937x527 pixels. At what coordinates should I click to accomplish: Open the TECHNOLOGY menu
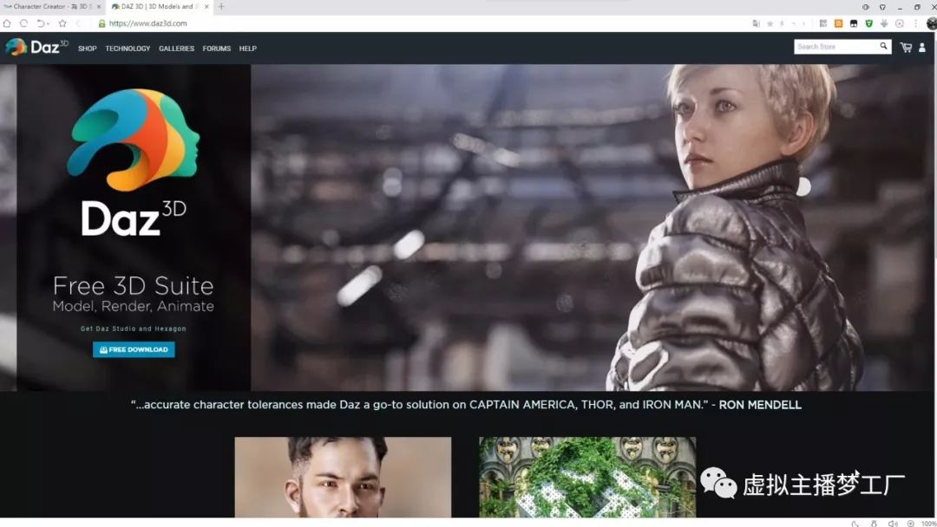point(128,49)
